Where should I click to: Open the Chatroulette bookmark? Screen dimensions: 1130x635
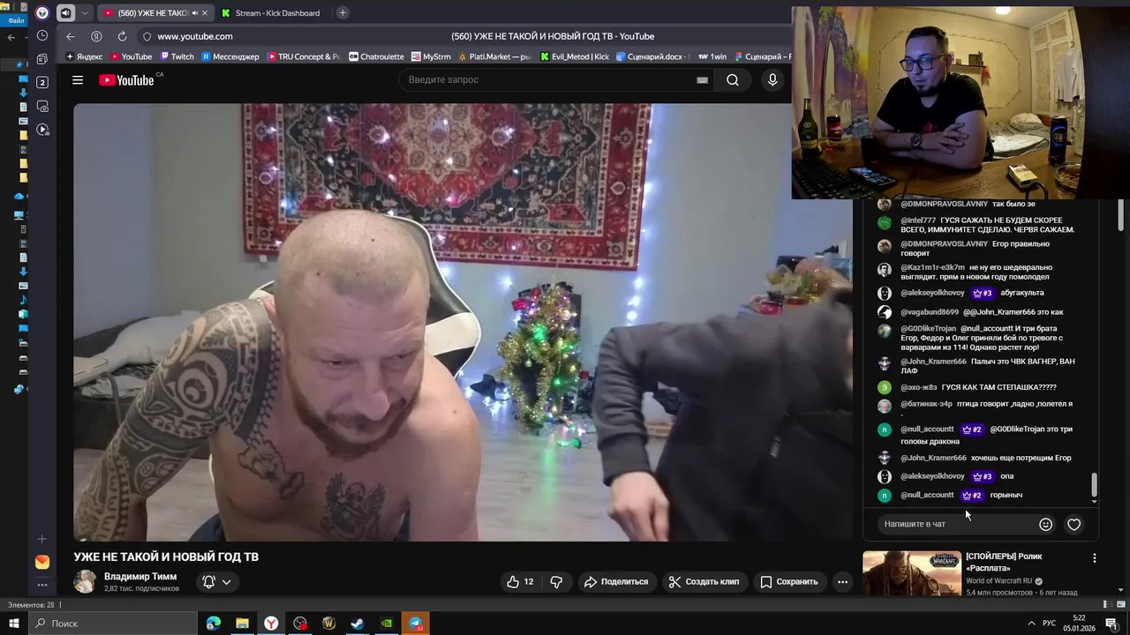pyautogui.click(x=376, y=56)
